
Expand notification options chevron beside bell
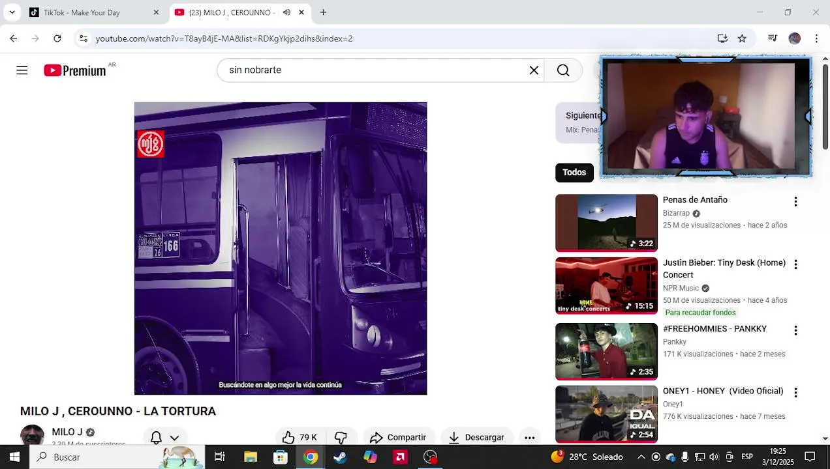[x=174, y=438]
